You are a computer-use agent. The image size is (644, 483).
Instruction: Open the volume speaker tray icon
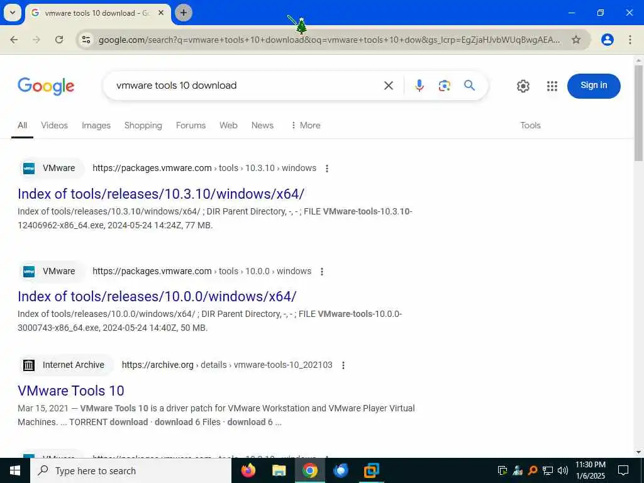[563, 470]
